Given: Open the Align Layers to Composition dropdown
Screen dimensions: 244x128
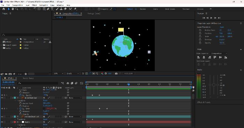Looking at the screenshot, I should 219,53.
